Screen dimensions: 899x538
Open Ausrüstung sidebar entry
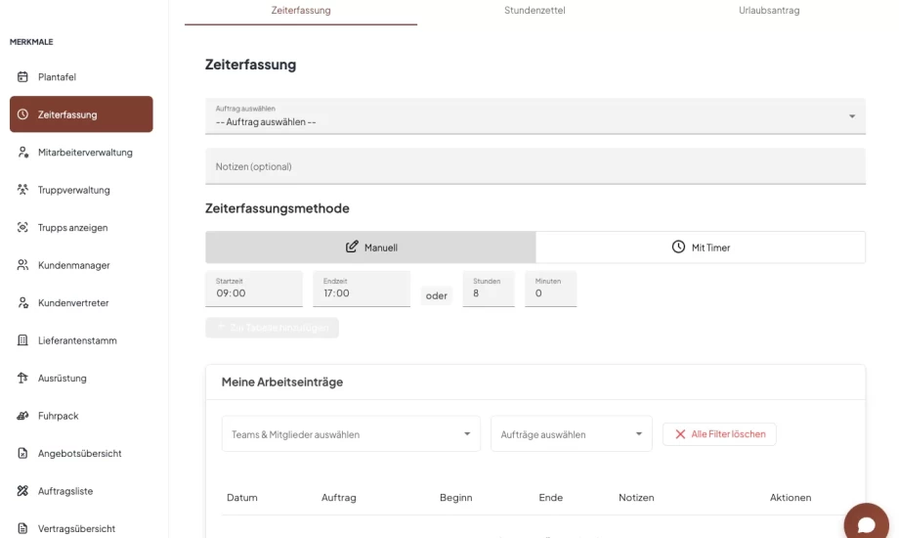[x=81, y=378]
